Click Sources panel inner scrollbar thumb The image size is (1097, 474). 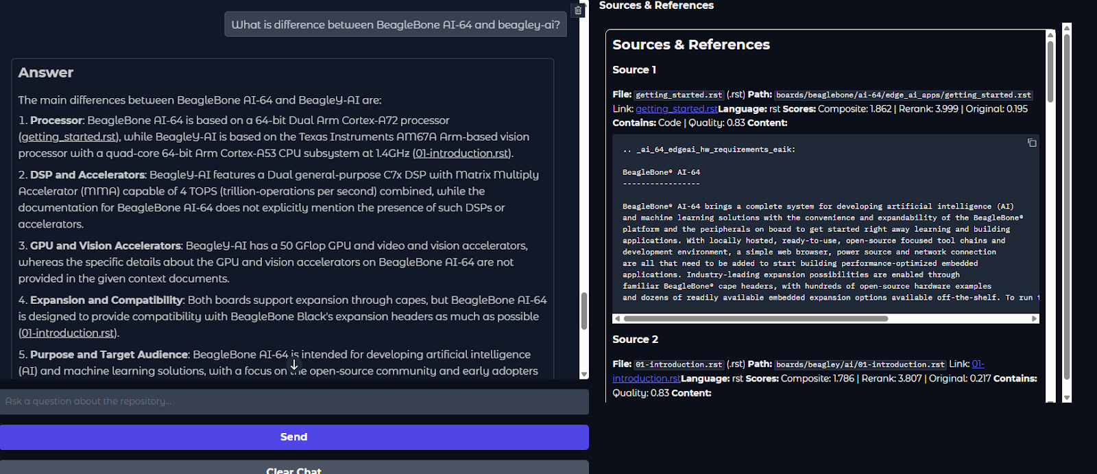1050,71
